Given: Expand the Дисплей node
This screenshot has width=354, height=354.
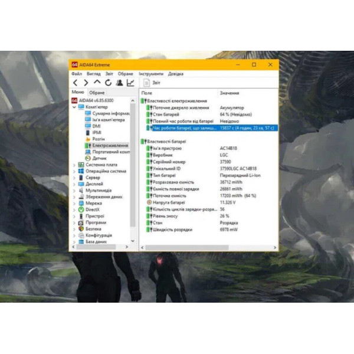Looking at the screenshot, I should [x=74, y=184].
